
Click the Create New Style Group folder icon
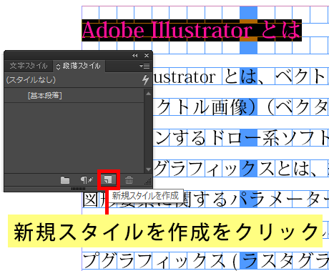(x=65, y=180)
